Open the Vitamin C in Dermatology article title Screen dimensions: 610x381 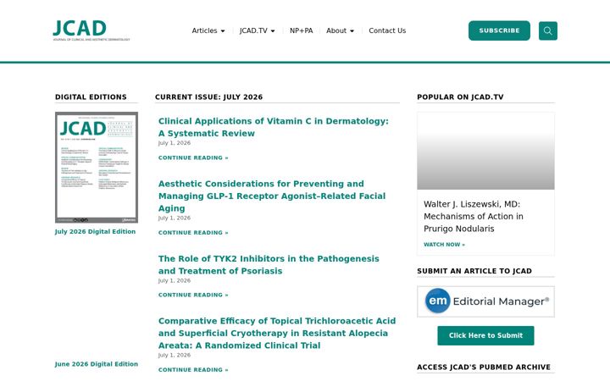click(x=273, y=127)
